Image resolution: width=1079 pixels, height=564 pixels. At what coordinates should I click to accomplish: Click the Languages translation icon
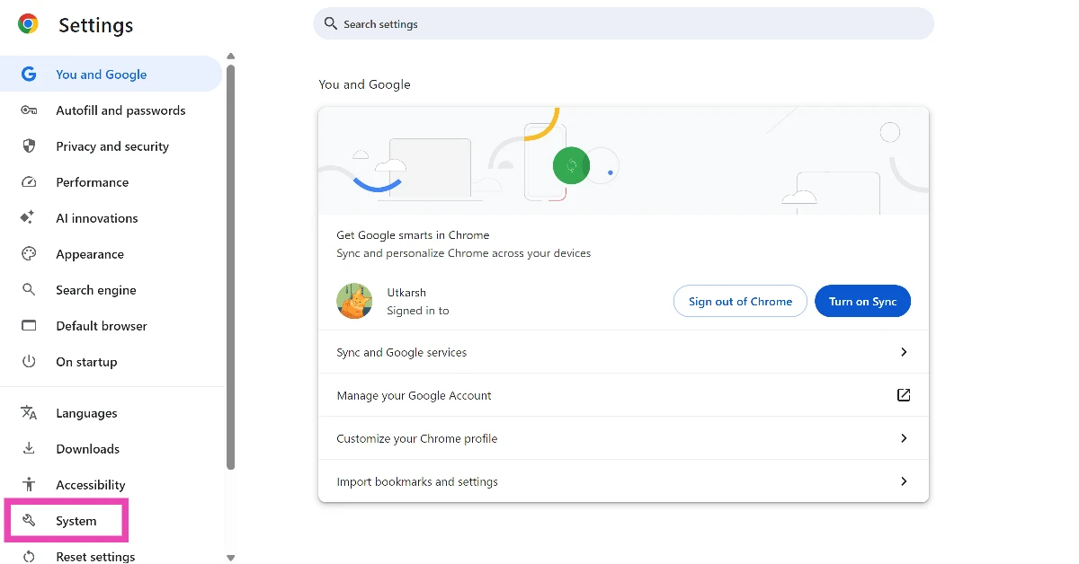[x=28, y=412]
